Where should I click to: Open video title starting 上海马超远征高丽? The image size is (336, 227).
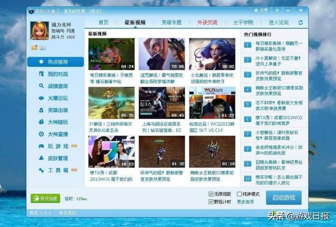[x=162, y=127]
